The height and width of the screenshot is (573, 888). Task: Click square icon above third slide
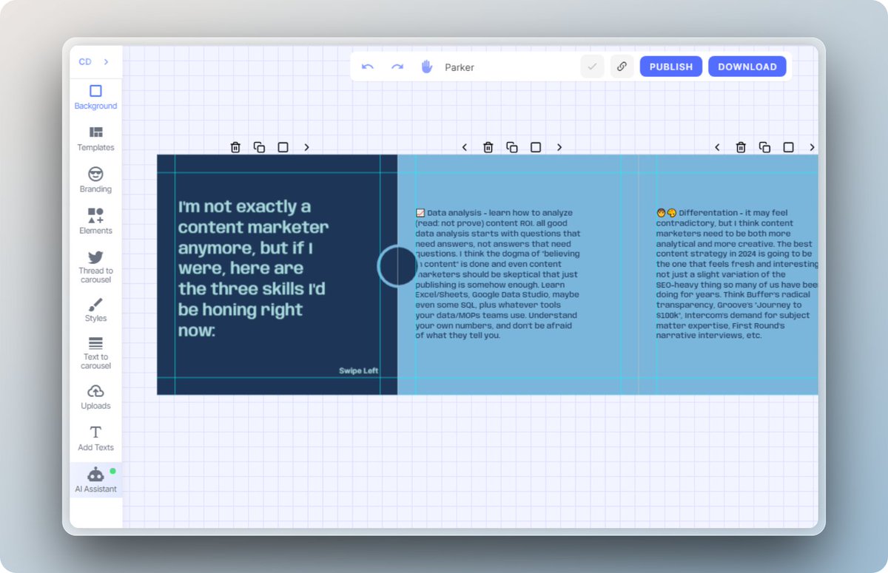[788, 147]
